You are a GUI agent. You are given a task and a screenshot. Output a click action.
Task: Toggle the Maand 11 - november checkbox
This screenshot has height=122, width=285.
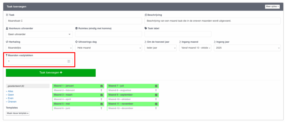click(x=156, y=104)
